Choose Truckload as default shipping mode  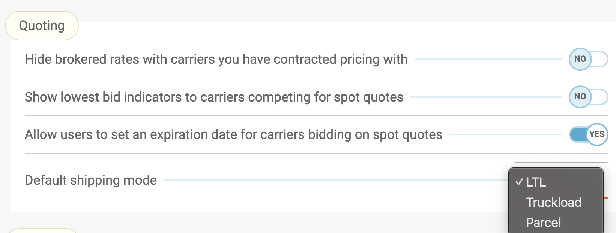(x=554, y=202)
